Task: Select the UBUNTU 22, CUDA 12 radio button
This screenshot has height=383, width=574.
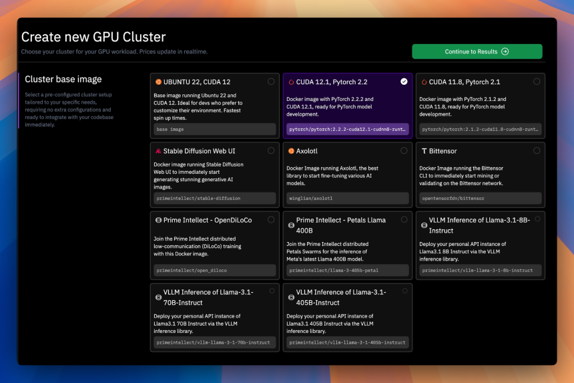Action: point(271,82)
